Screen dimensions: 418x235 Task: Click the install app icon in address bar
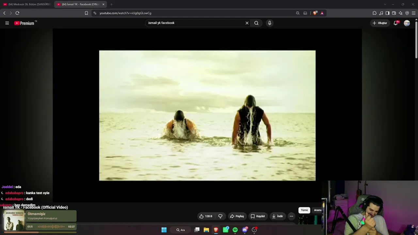coord(305,13)
